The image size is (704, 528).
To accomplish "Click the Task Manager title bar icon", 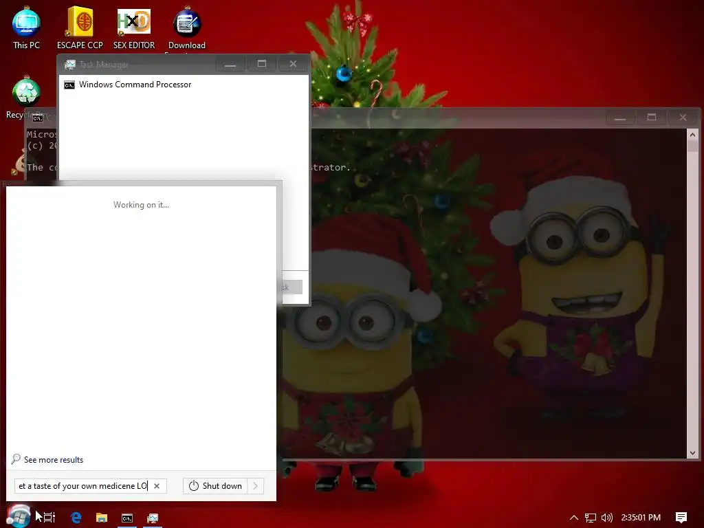I will point(70,65).
